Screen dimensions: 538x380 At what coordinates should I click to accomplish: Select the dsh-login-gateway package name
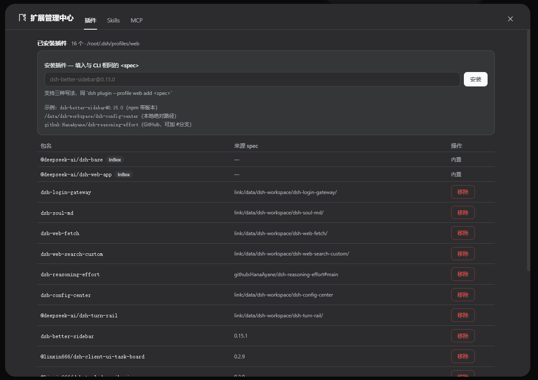[66, 192]
